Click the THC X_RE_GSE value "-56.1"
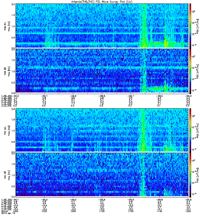The image size is (201, 215). coord(15,200)
